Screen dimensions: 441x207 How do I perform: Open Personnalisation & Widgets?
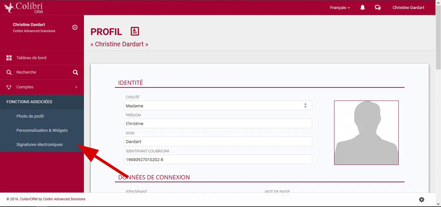coord(42,130)
